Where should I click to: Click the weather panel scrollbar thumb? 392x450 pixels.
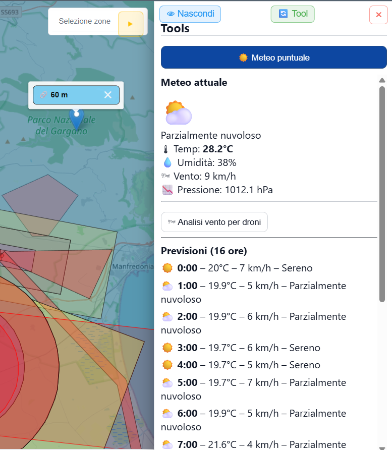[382, 194]
